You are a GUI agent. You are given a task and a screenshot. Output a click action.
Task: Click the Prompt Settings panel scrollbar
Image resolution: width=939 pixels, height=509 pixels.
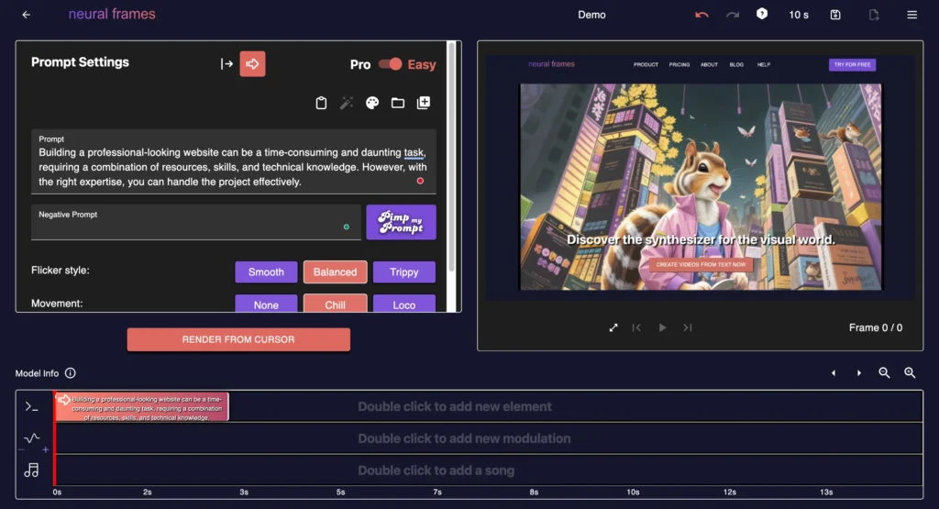pyautogui.click(x=451, y=156)
